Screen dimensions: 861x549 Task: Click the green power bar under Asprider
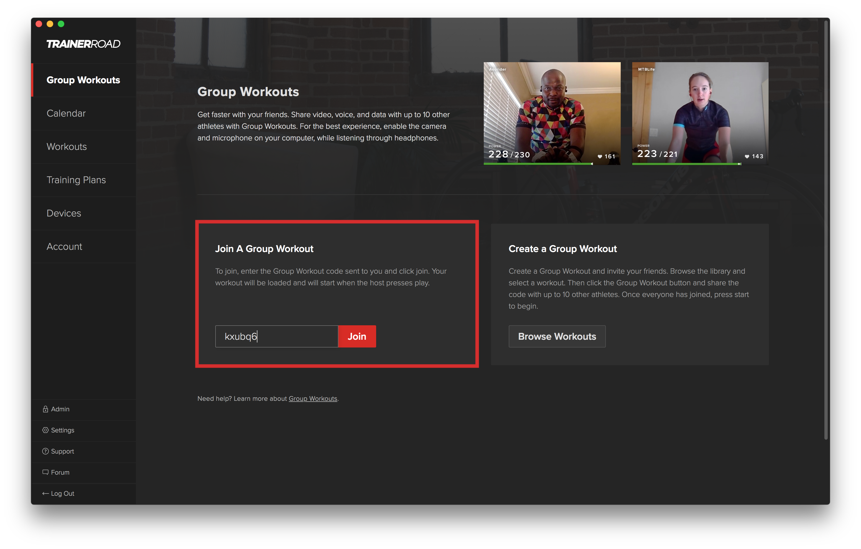pos(538,164)
